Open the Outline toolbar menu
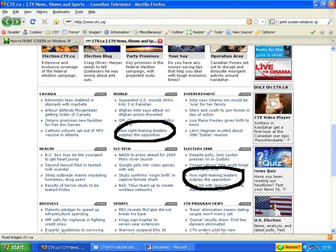Image resolution: width=336 pixels, height=252 pixels. tap(175, 32)
